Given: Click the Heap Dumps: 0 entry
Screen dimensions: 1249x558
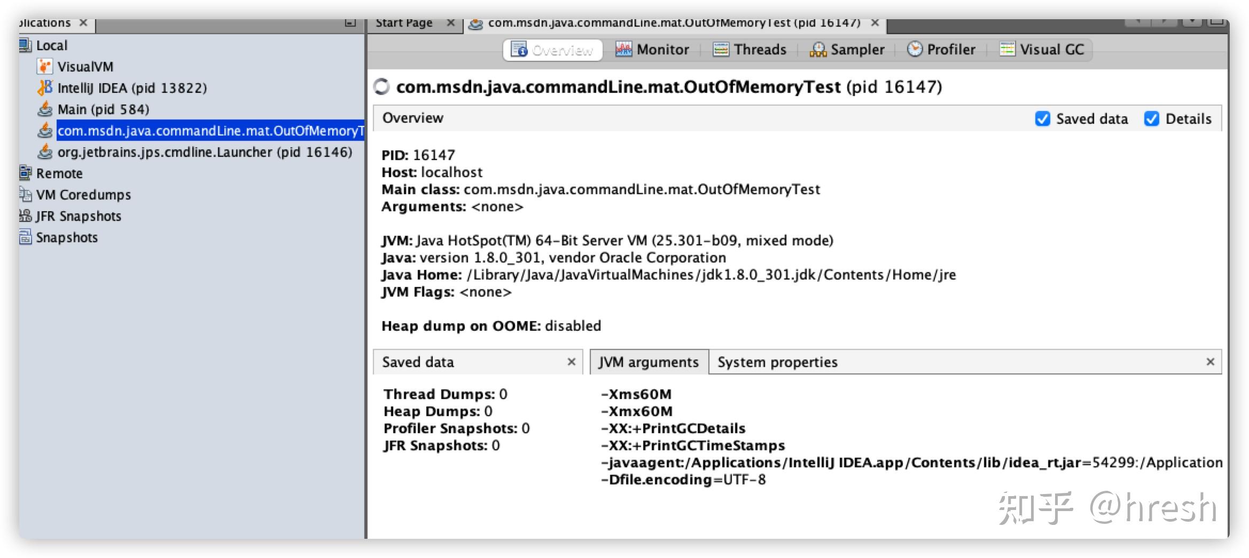Looking at the screenshot, I should [x=438, y=411].
